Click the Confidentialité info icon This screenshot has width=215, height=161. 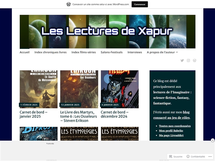click(188, 156)
